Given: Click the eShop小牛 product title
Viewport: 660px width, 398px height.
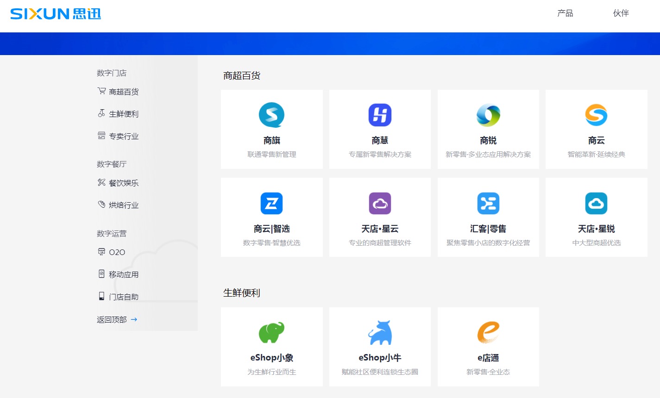Looking at the screenshot, I should point(380,358).
